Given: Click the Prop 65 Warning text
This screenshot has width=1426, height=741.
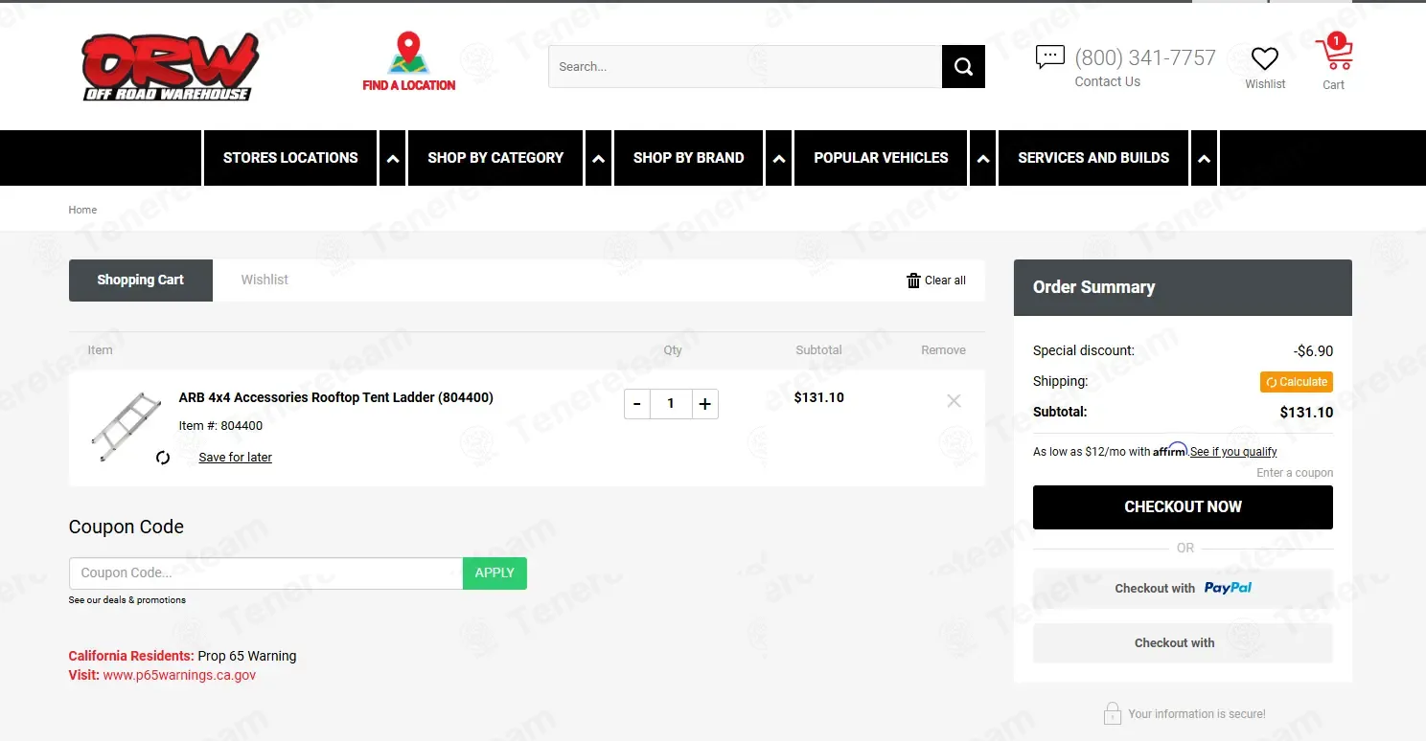Looking at the screenshot, I should click(x=247, y=656).
